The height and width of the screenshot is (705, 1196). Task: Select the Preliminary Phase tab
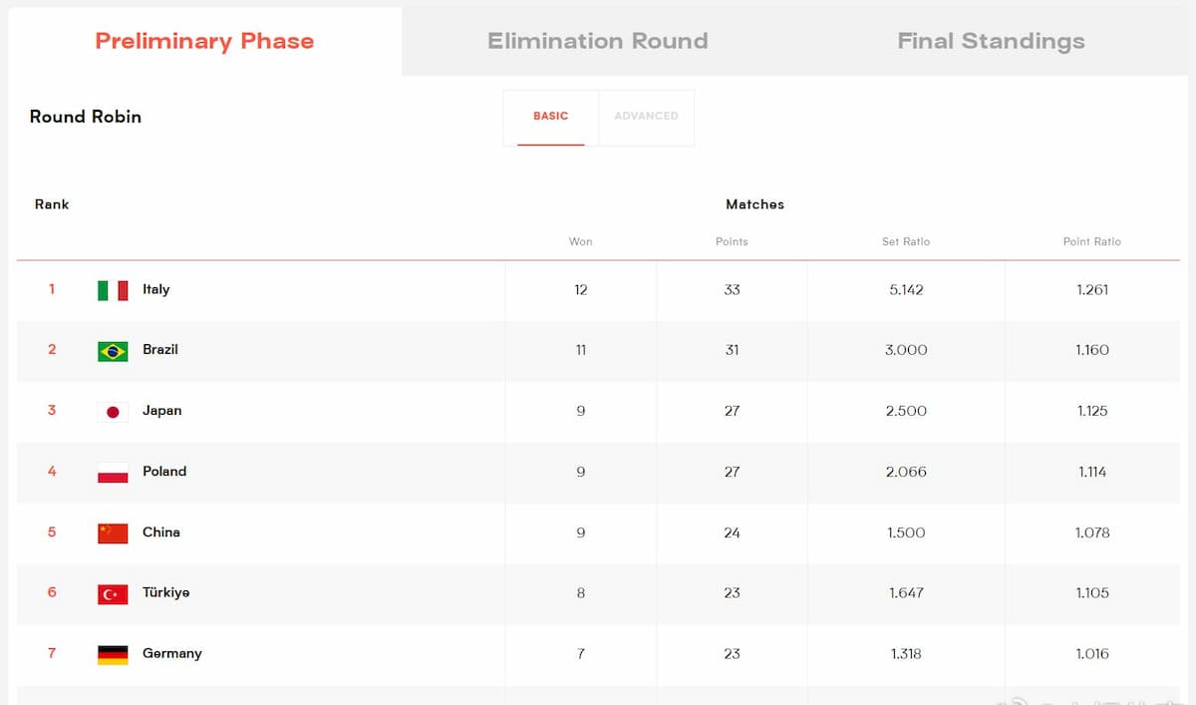[x=204, y=41]
